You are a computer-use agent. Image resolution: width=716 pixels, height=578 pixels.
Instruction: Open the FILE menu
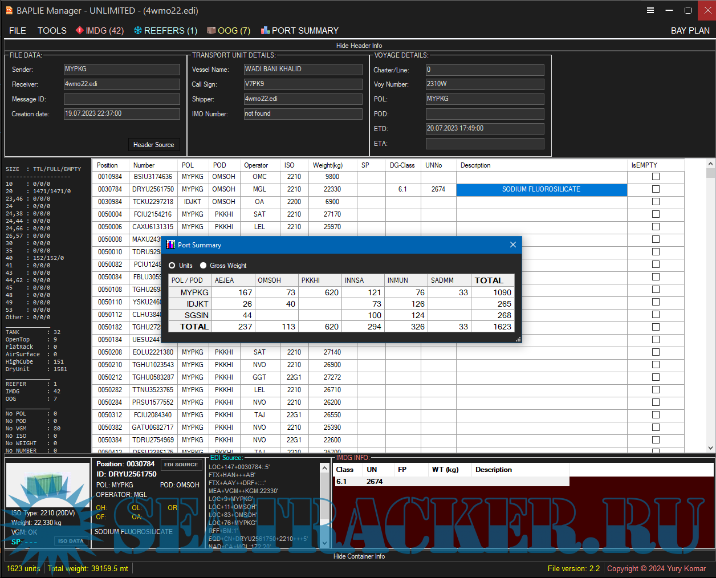pyautogui.click(x=18, y=31)
